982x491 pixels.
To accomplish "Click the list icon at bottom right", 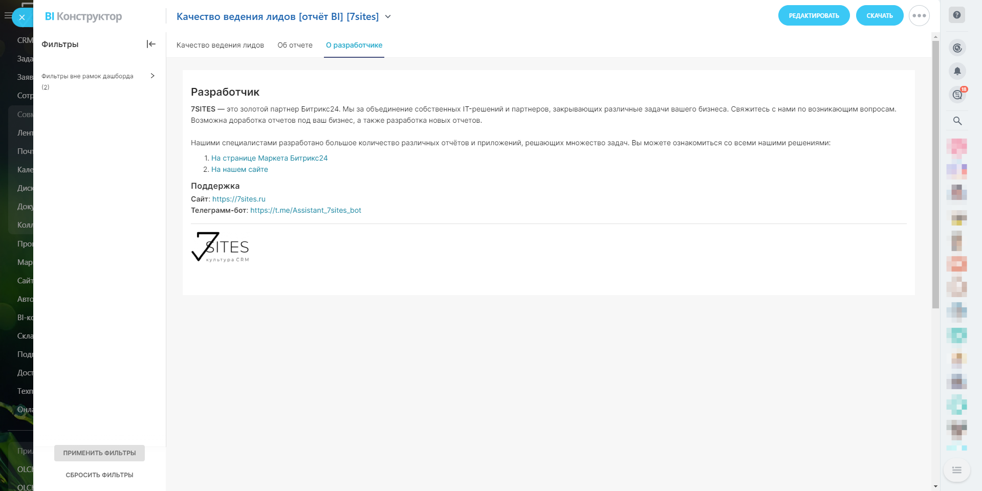I will pos(957,470).
